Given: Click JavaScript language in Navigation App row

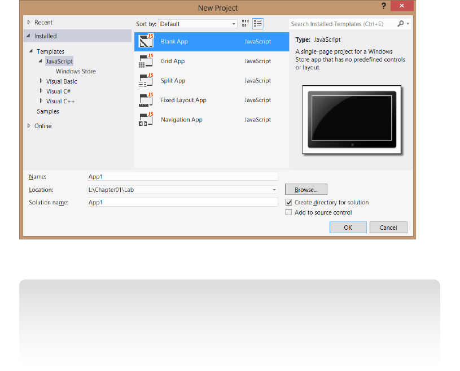Looking at the screenshot, I should pyautogui.click(x=257, y=120).
